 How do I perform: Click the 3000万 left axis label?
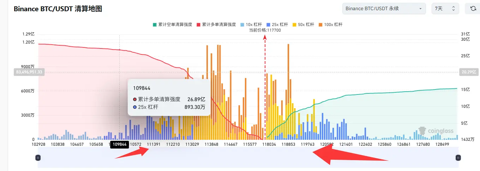point(28,115)
